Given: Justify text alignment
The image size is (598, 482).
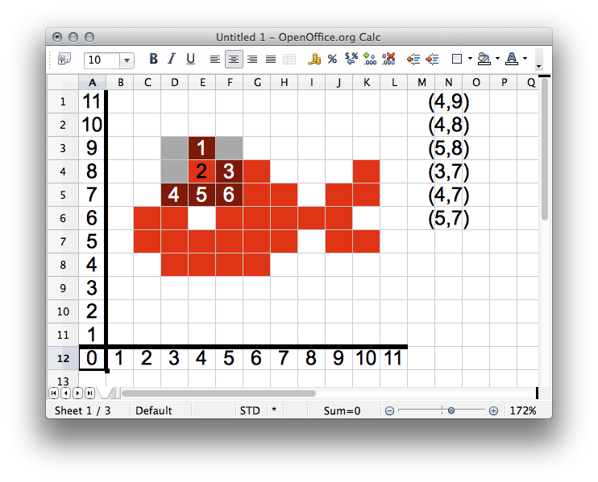Looking at the screenshot, I should click(271, 60).
